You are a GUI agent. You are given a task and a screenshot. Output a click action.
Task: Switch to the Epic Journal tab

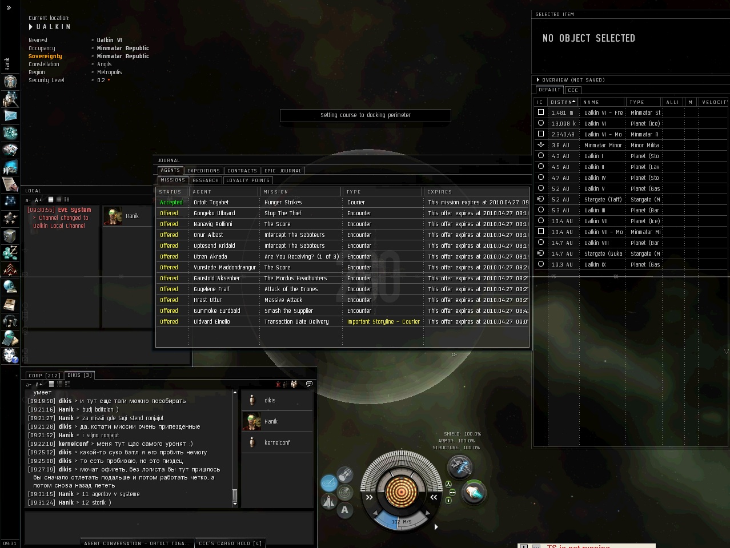click(x=283, y=171)
